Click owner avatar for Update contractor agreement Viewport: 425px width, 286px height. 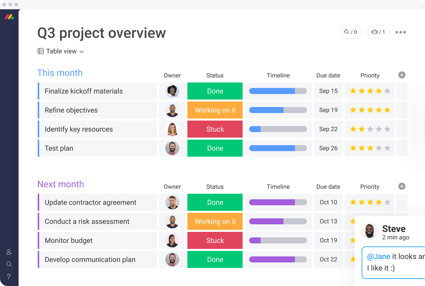pos(172,202)
